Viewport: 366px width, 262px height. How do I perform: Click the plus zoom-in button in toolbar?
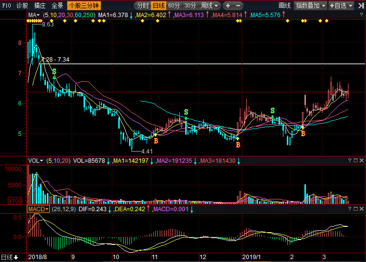(x=228, y=6)
